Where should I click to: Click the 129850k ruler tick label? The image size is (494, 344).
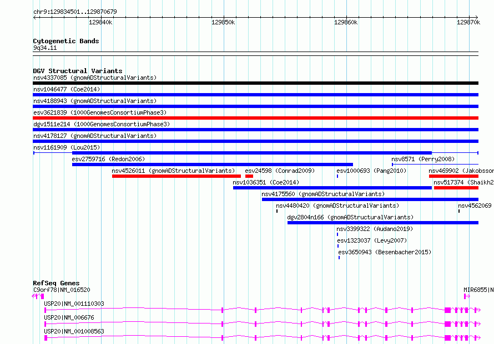point(223,22)
